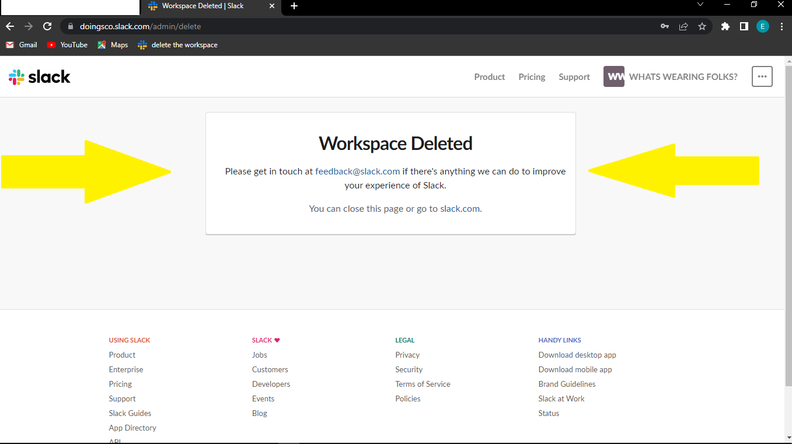The width and height of the screenshot is (792, 444).
Task: Open Chrome's three-dot menu
Action: tap(781, 26)
